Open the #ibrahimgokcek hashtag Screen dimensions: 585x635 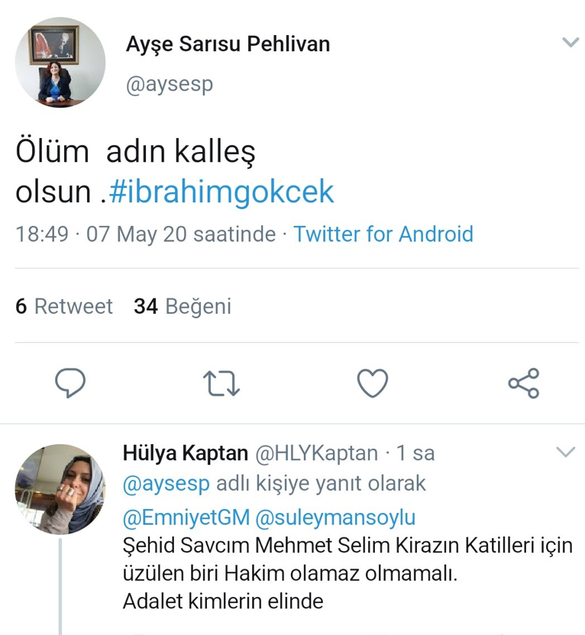[x=223, y=192]
